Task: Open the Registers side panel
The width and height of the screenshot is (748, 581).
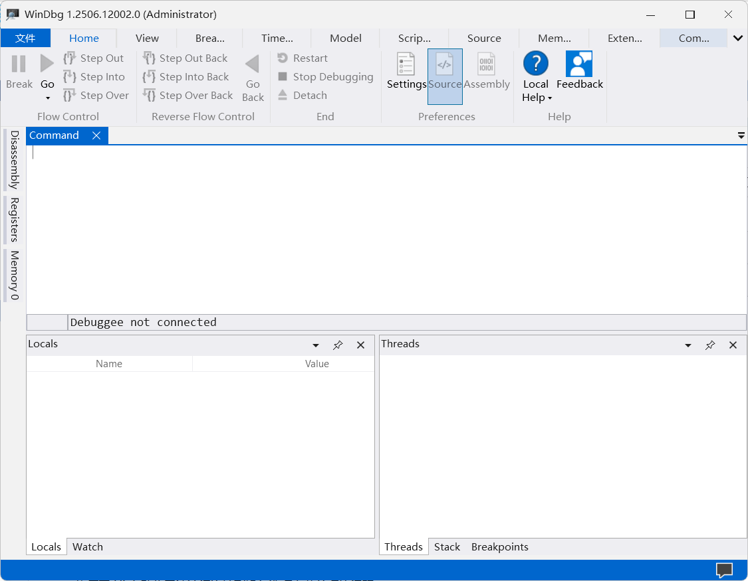Action: click(15, 220)
